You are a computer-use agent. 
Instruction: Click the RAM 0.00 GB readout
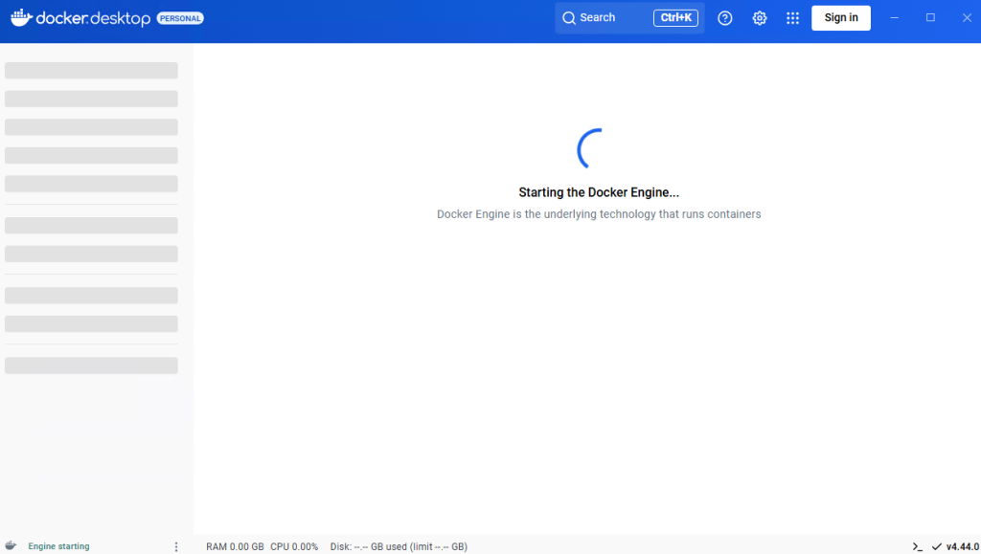click(x=236, y=546)
